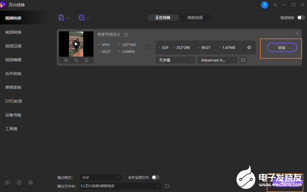307x192 pixels.
Task: Select 视频压缩 in the sidebar
Action: click(x=13, y=46)
